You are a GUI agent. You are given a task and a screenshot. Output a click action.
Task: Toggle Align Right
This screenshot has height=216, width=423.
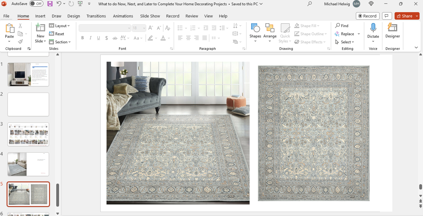[197, 38]
